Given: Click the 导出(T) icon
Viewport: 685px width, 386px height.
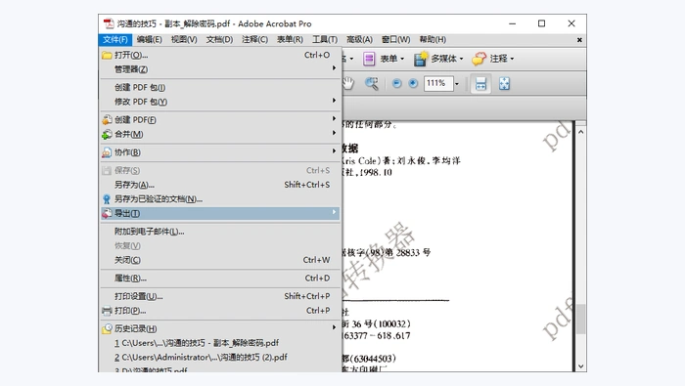Looking at the screenshot, I should click(x=107, y=213).
